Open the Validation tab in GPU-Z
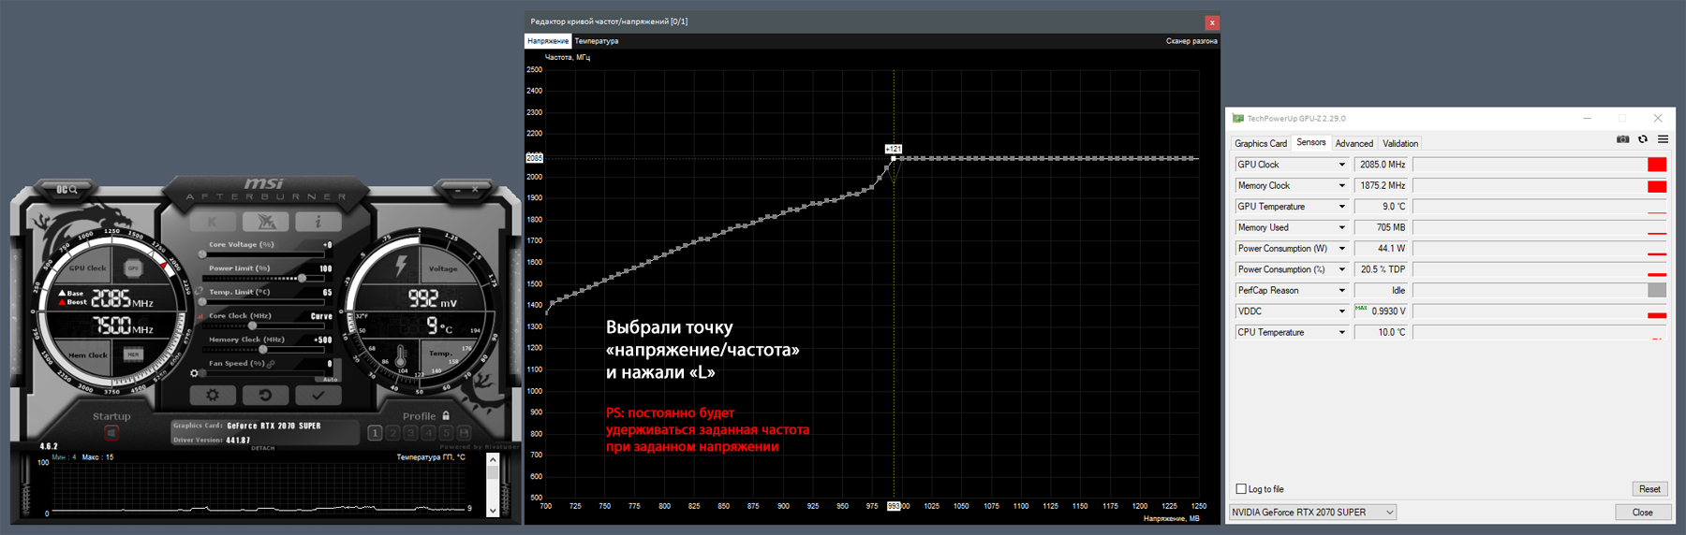The height and width of the screenshot is (535, 1686). coord(1400,143)
